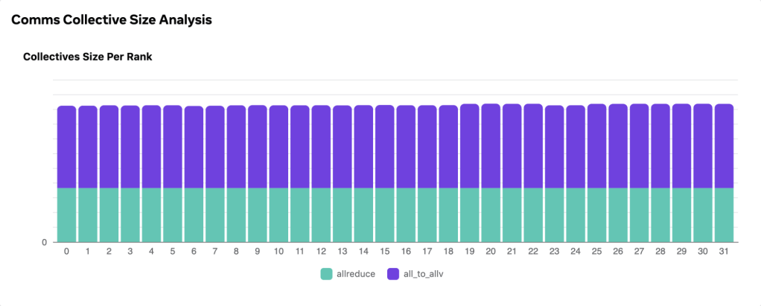Screen dimensions: 761x306
Task: Click the teal allreduce legend swatch
Action: 327,274
